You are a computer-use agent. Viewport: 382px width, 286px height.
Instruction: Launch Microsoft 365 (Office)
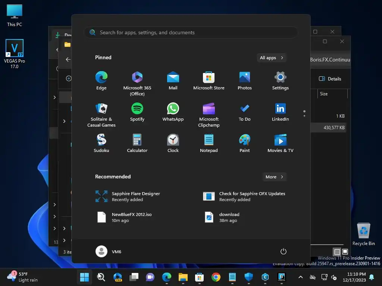(x=137, y=84)
